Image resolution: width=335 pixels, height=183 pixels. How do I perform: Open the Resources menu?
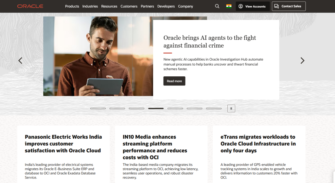click(109, 6)
